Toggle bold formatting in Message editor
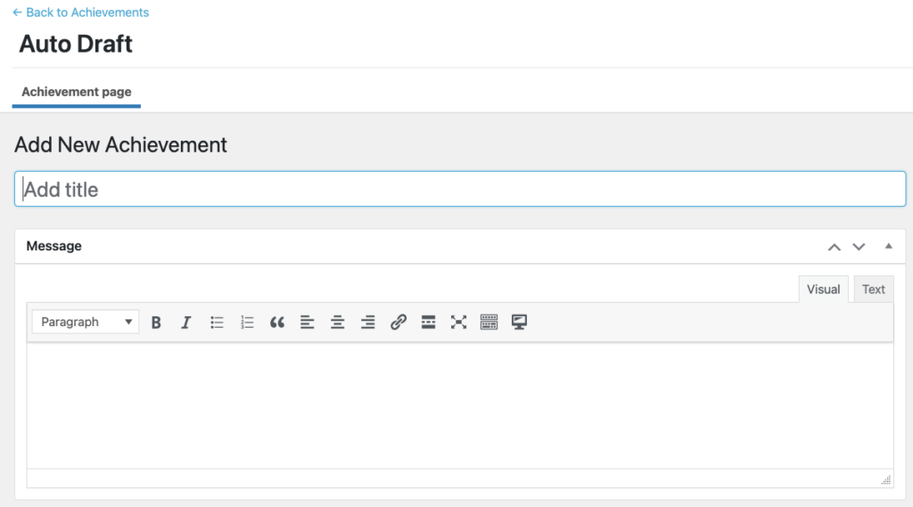913x507 pixels. (x=156, y=323)
